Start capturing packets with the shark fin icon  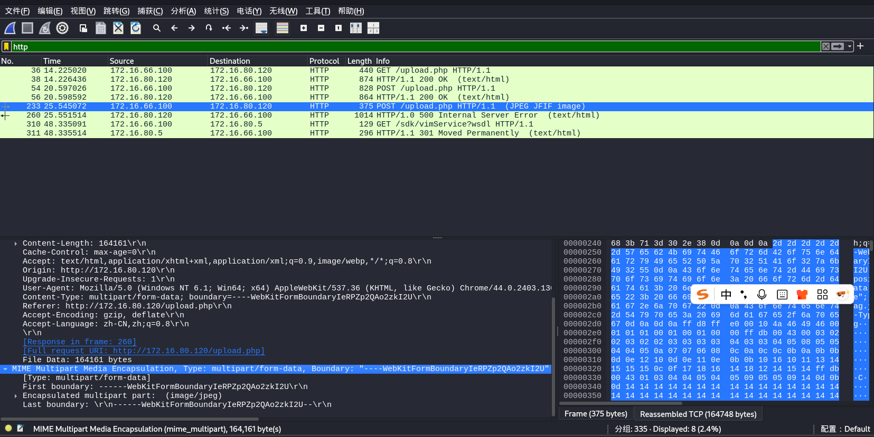tap(10, 28)
